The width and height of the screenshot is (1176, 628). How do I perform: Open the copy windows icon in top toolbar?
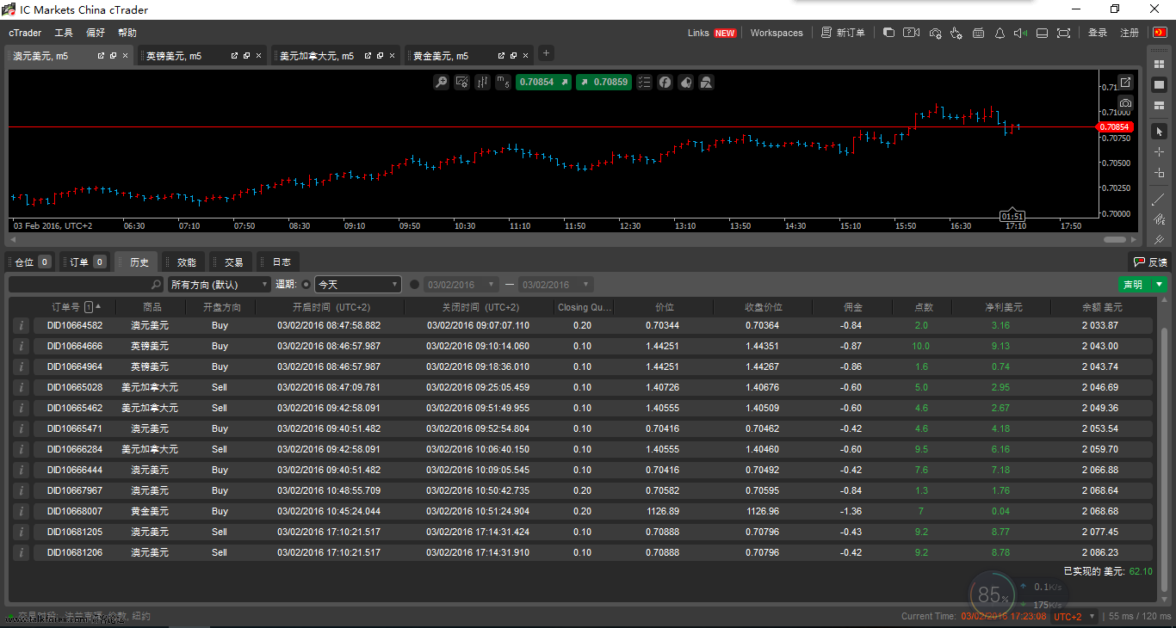[x=889, y=33]
